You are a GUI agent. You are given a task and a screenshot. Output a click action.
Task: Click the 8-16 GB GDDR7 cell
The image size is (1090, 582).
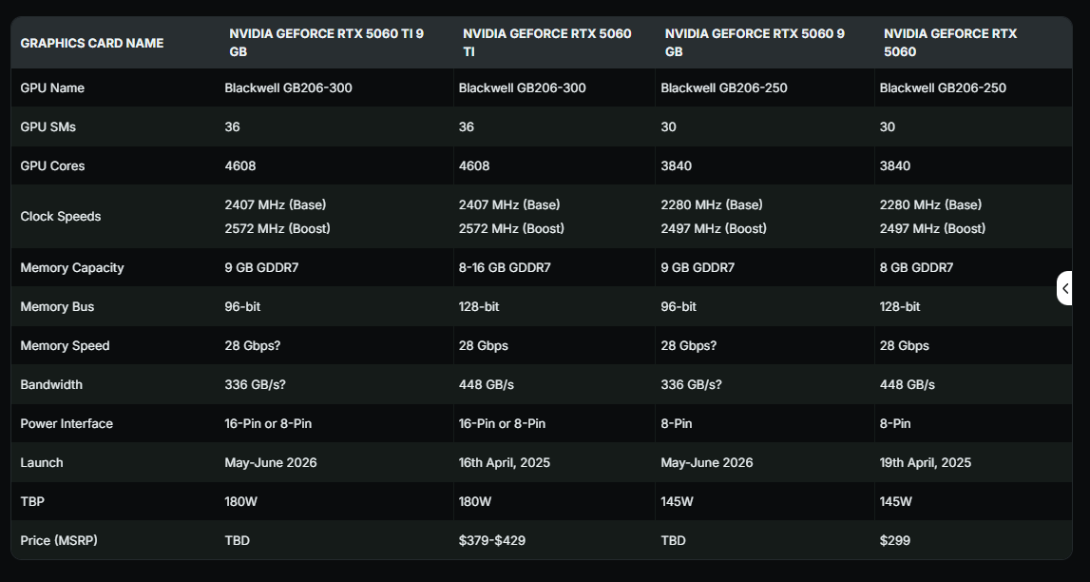[505, 267]
